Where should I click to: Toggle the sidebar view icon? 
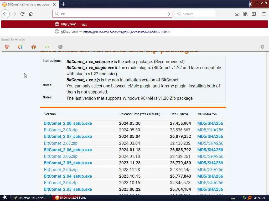254,14
